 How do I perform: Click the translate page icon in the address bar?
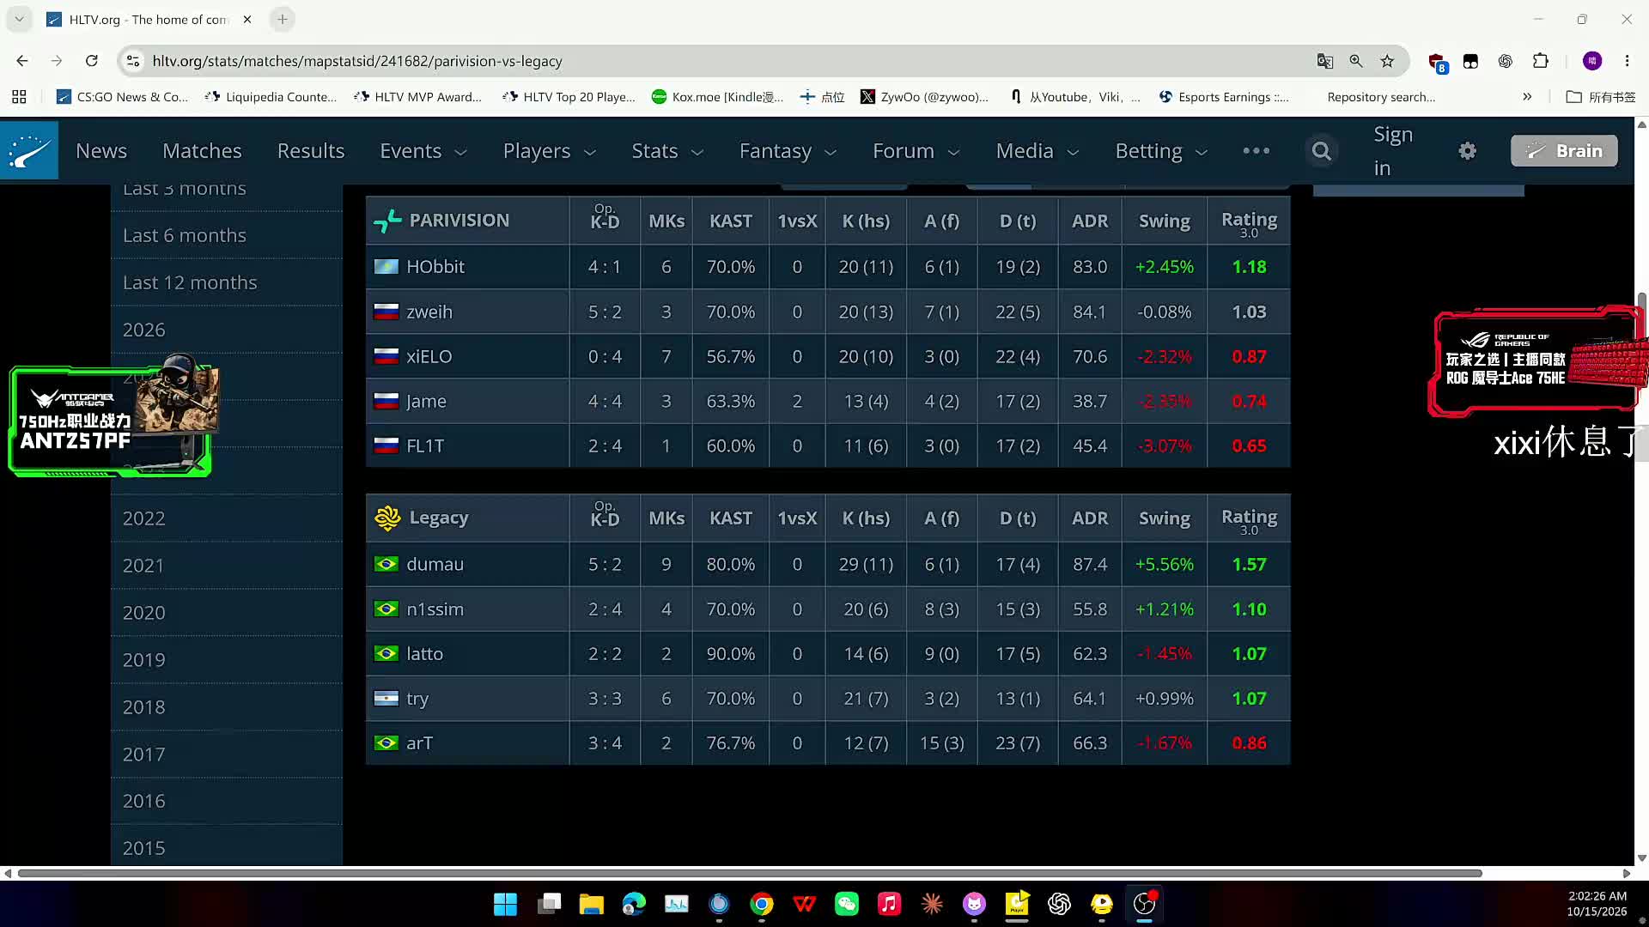1325,61
